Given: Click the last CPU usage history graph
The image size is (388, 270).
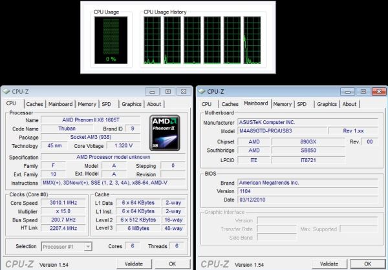Looking at the screenshot, I should [x=252, y=40].
